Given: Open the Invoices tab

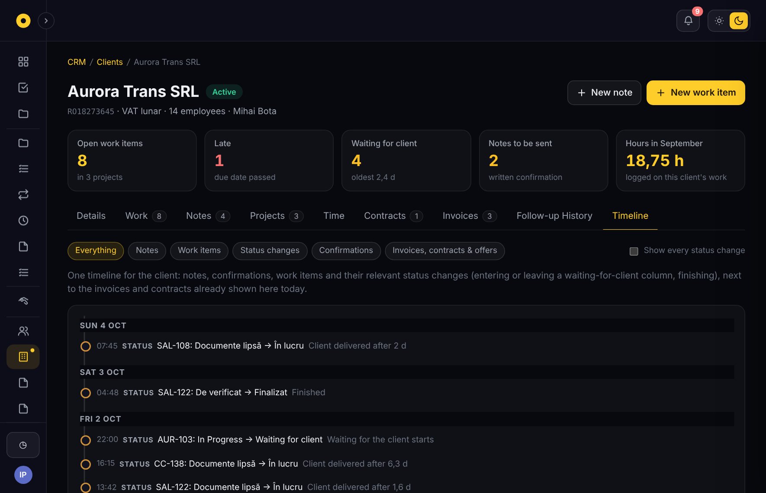Looking at the screenshot, I should point(470,216).
